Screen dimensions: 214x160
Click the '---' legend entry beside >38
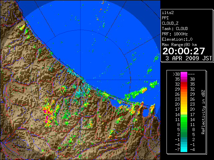[191, 74]
